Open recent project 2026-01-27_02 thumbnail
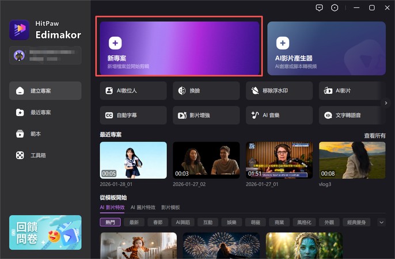This screenshot has width=395, height=259. click(206, 161)
